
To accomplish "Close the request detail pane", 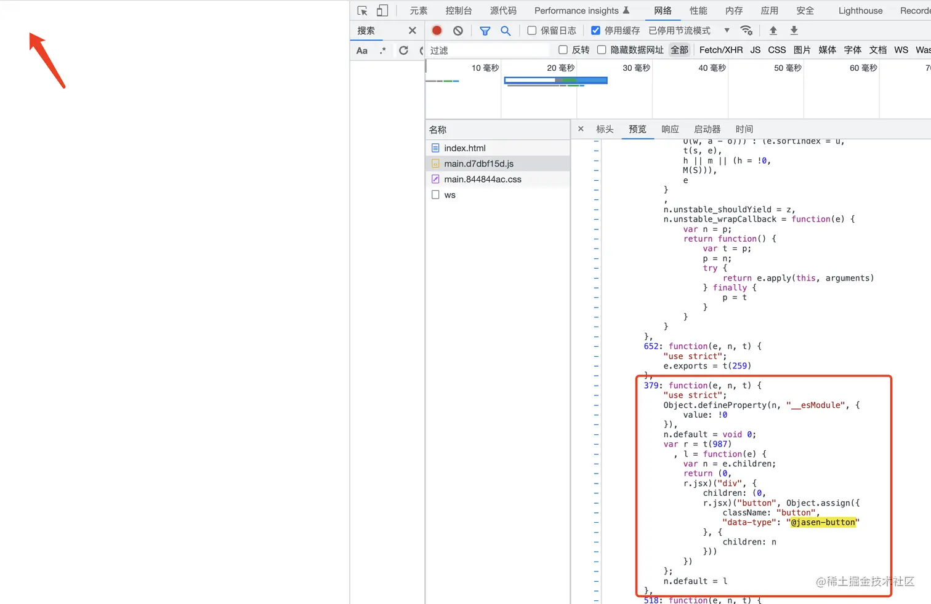I will tap(581, 129).
